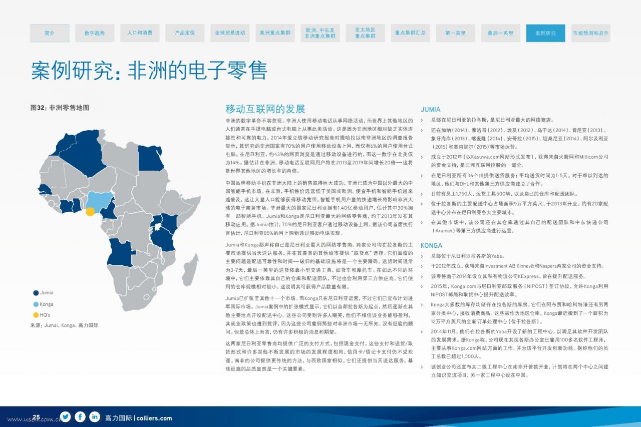Go to the 数字趋势 tab
The width and height of the screenshot is (641, 427).
(x=95, y=33)
